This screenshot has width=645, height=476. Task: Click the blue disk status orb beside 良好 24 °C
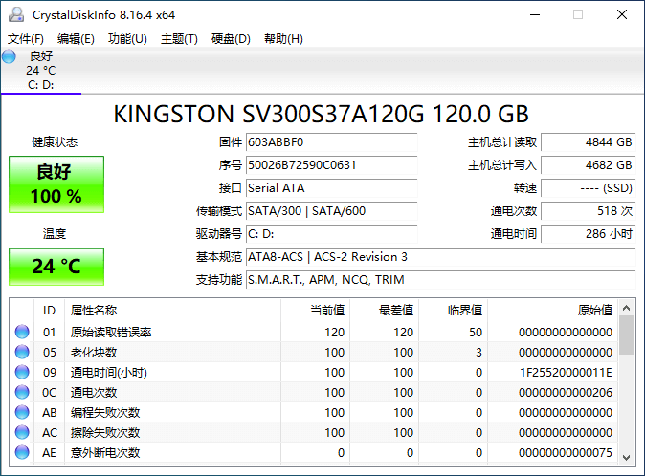coord(9,56)
